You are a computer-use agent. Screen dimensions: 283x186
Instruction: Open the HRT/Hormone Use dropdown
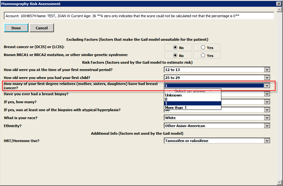267,140
